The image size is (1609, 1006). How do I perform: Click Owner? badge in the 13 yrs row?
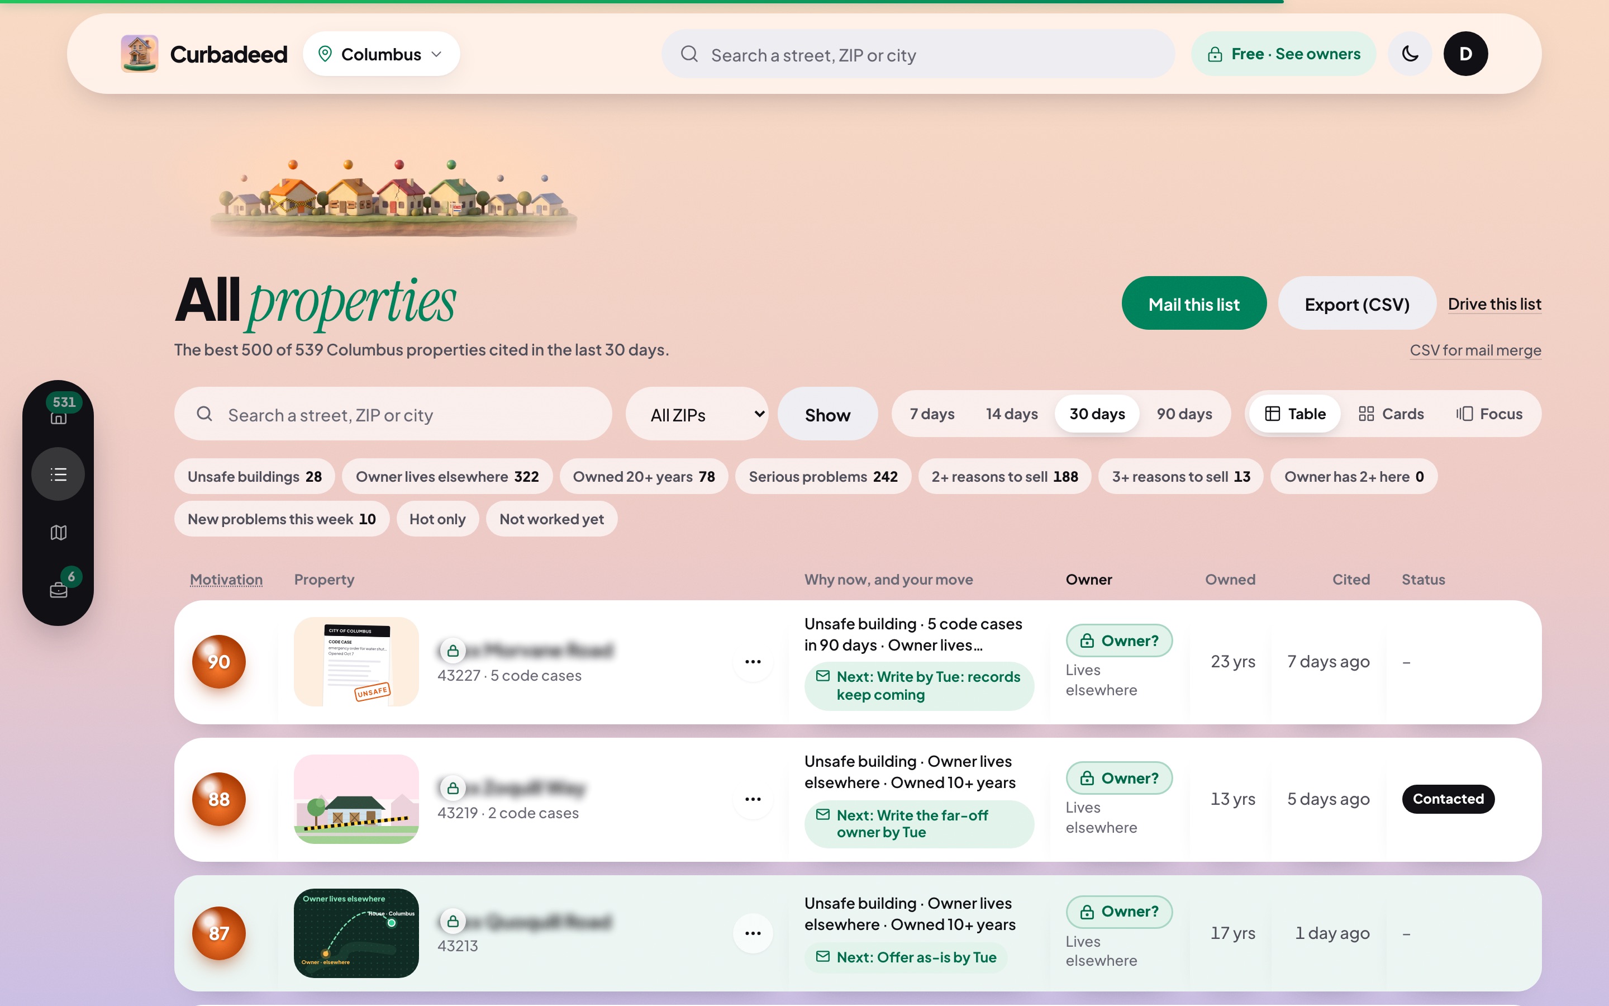1119,778
